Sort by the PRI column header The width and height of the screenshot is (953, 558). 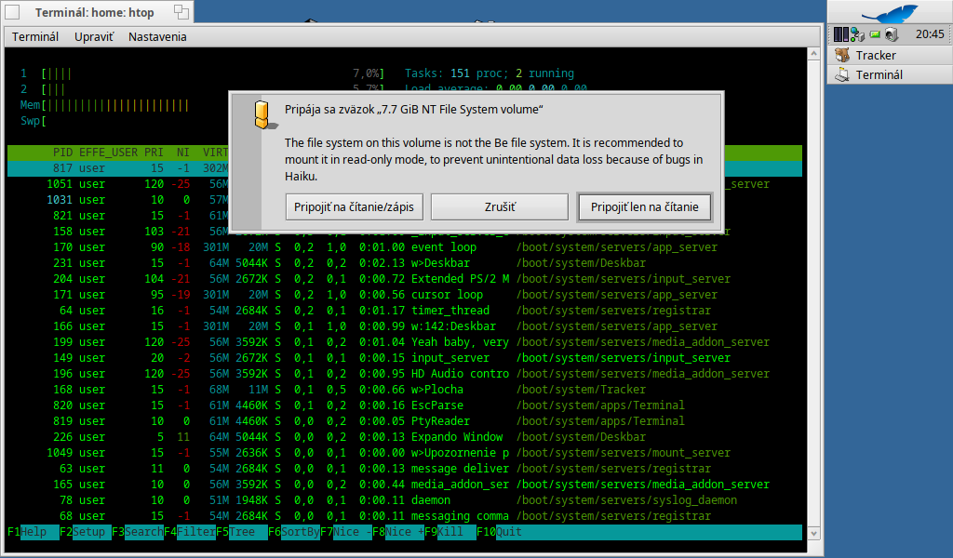(154, 153)
